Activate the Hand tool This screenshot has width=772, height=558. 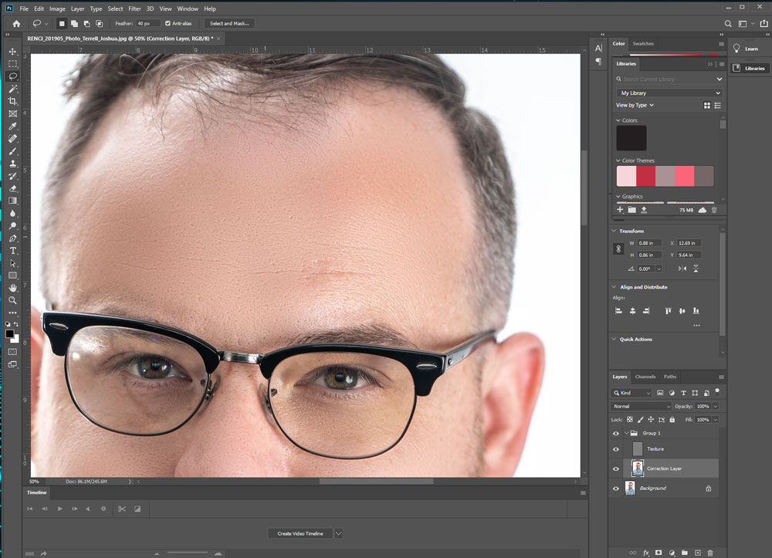13,287
